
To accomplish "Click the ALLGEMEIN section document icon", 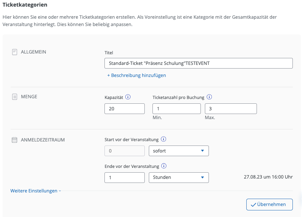I will (15, 52).
